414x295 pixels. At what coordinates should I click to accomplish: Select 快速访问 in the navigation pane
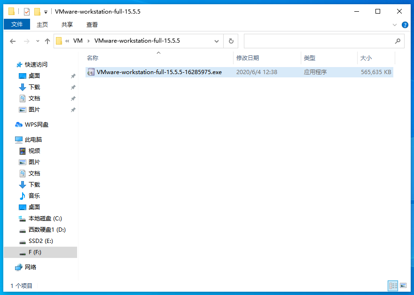36,65
